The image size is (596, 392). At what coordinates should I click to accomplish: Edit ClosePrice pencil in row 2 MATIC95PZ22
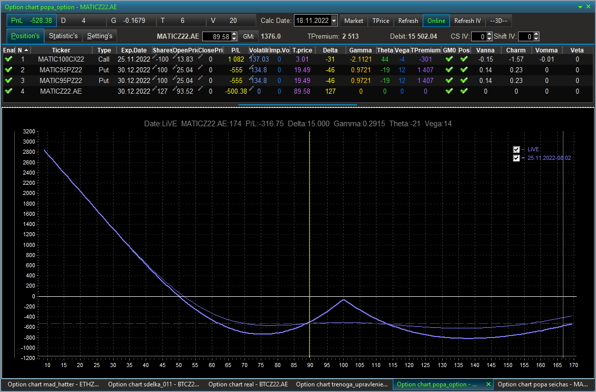point(200,68)
